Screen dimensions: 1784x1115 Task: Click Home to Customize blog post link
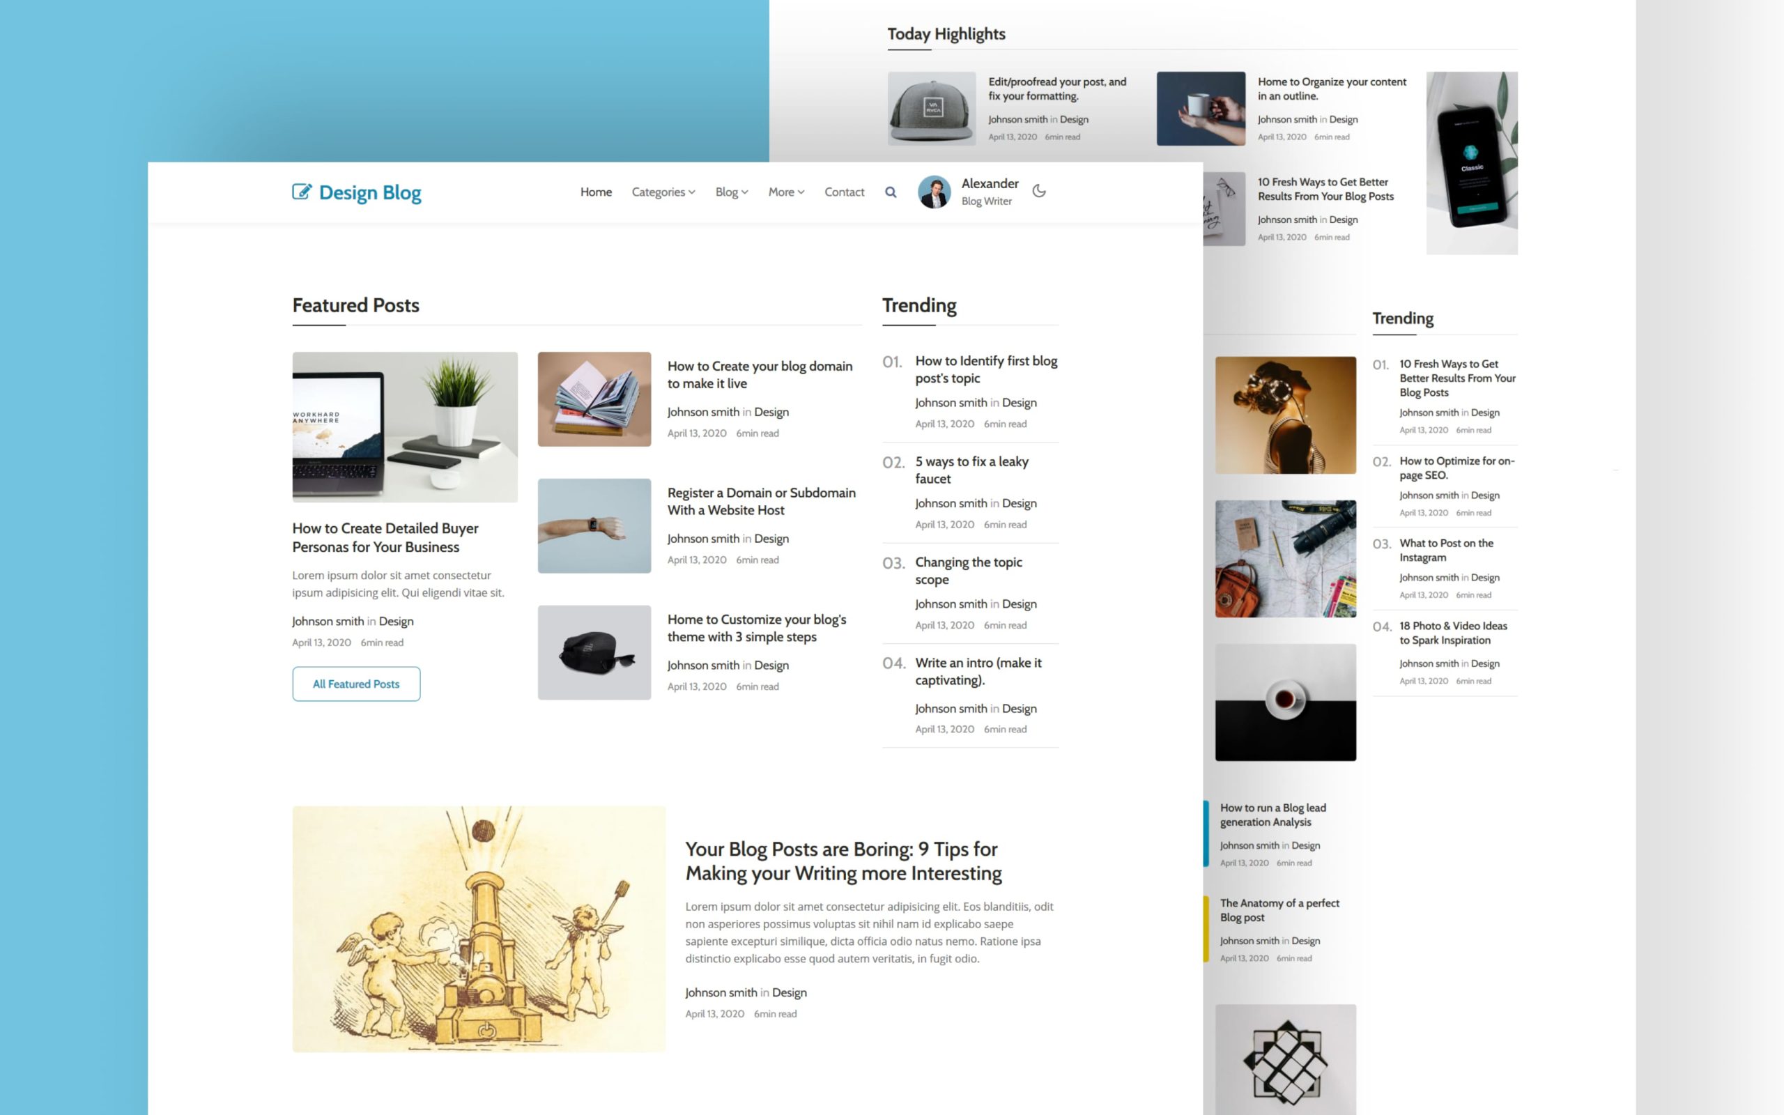755,627
